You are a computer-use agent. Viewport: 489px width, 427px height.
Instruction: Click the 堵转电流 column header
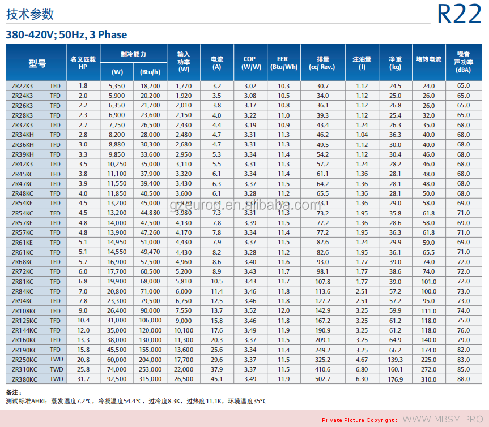(428, 59)
